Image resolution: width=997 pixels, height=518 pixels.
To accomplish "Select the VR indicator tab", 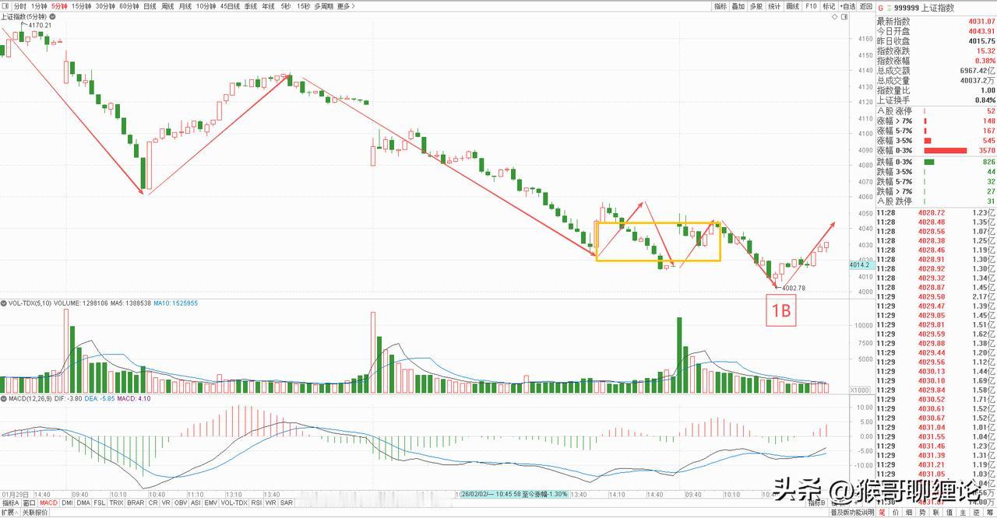I will [166, 503].
